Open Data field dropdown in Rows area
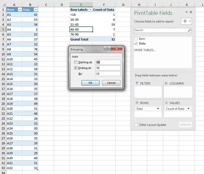Screen dimensions: 204x174 tap(158, 109)
